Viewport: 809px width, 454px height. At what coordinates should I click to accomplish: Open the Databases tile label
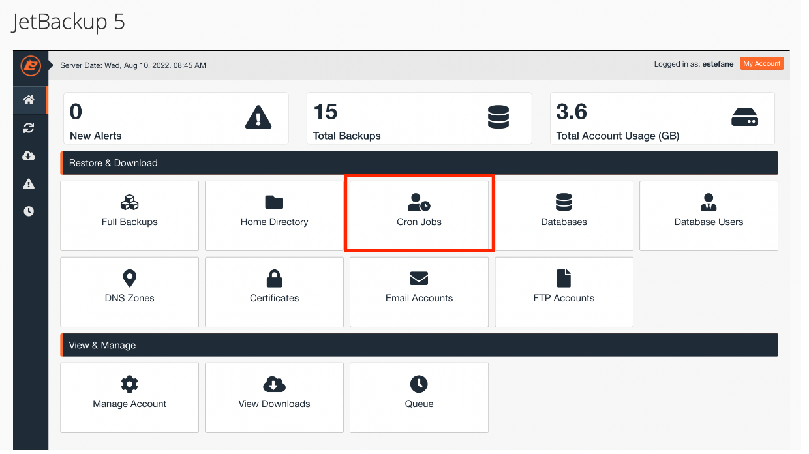click(564, 222)
